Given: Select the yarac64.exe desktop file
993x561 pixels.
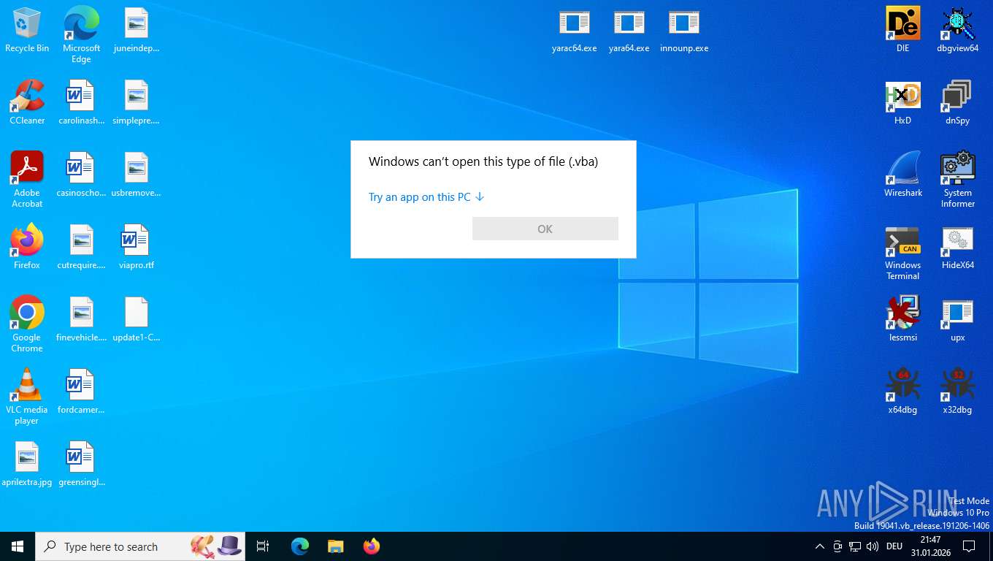Looking at the screenshot, I should click(x=574, y=30).
